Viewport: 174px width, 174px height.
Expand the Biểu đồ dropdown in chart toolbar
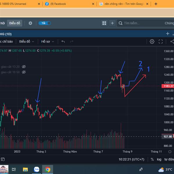point(27,41)
